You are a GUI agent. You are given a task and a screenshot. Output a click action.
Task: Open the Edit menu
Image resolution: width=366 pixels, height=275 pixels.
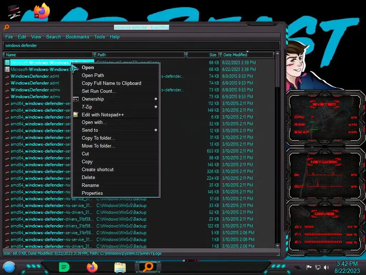pyautogui.click(x=22, y=37)
